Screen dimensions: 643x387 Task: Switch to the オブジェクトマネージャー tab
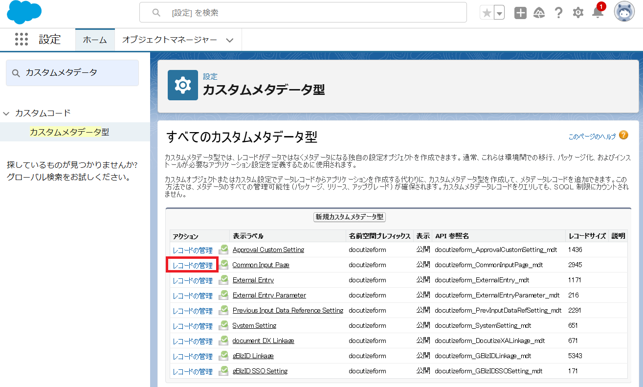click(x=169, y=40)
